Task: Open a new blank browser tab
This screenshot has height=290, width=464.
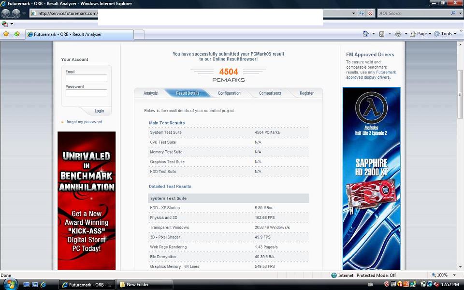Action: [x=139, y=35]
